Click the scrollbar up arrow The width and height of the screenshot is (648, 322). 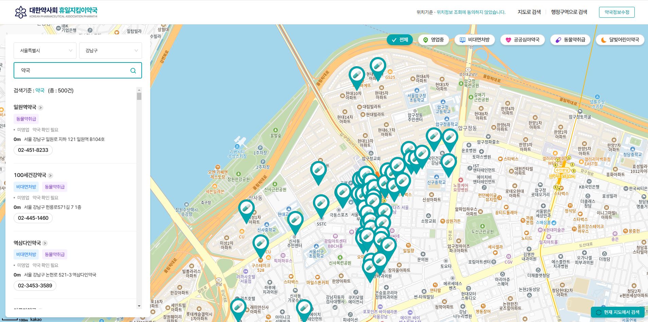[139, 90]
